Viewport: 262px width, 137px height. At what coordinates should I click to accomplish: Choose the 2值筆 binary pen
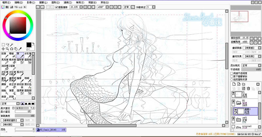pos(12,67)
